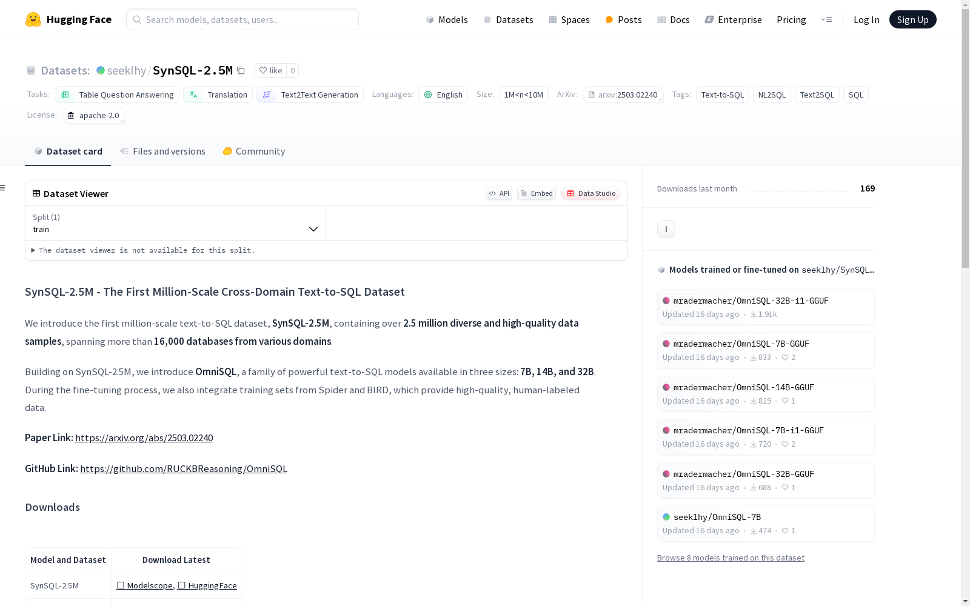The height and width of the screenshot is (606, 970).
Task: Click the Downloads last month count 169
Action: coord(868,188)
